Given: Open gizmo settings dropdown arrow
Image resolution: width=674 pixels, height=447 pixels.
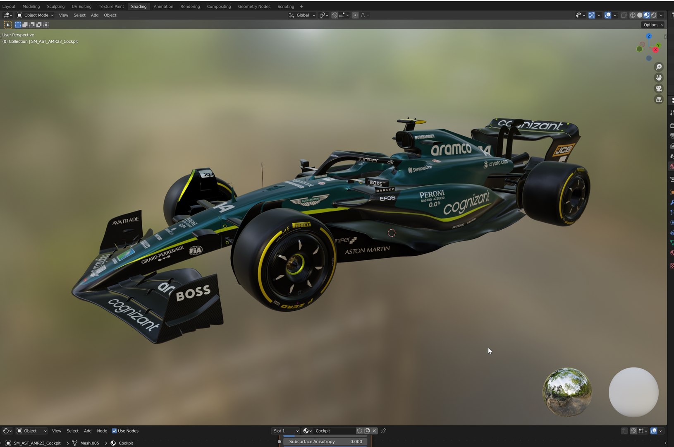Looking at the screenshot, I should coord(599,15).
